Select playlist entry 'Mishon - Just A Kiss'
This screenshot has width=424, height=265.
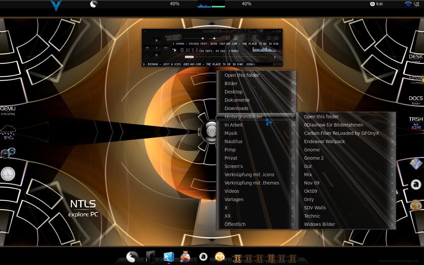click(x=199, y=64)
